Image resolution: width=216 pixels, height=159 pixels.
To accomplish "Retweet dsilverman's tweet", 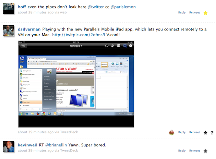I will click(x=194, y=132).
